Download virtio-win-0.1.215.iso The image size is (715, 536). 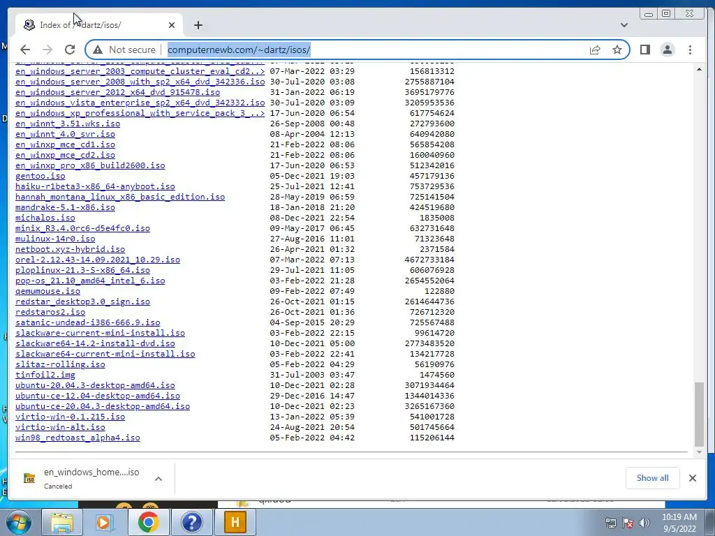[x=71, y=417]
